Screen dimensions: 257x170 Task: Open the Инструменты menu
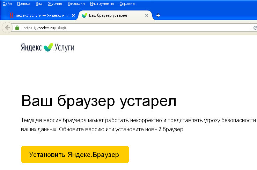pyautogui.click(x=102, y=3)
